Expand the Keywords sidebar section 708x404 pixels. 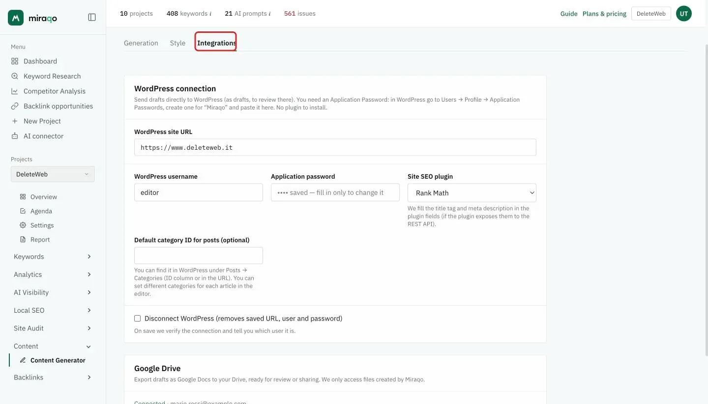(53, 257)
